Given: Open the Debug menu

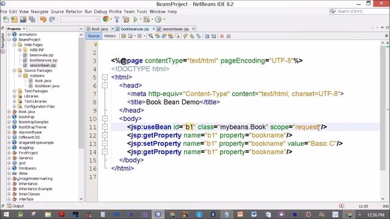Looking at the screenshot, I should 101,12.
